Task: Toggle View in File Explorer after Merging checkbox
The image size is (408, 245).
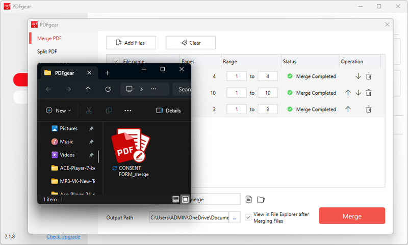Action: [248, 217]
